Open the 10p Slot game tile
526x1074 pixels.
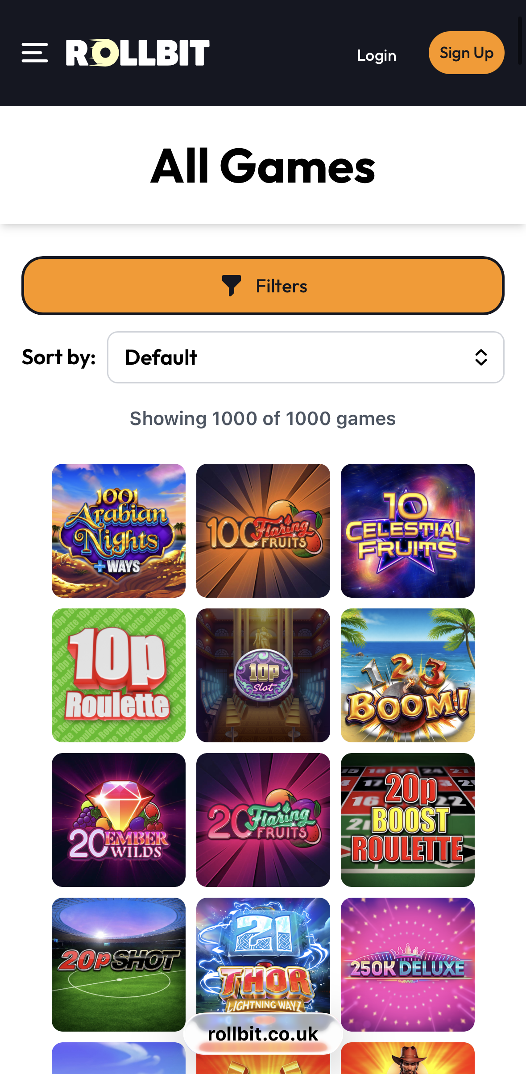point(263,675)
